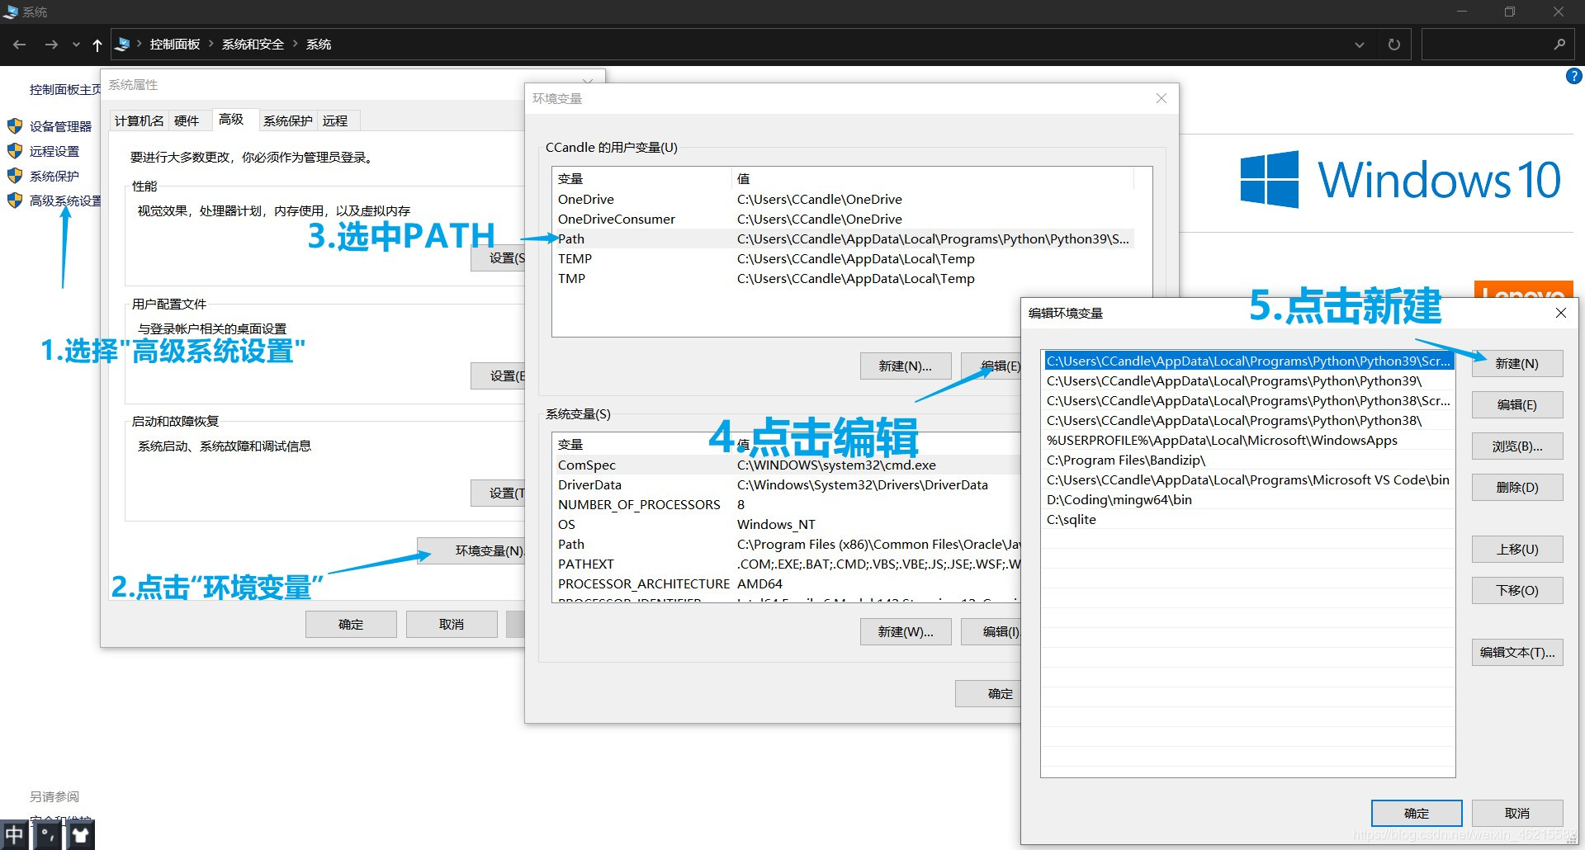The height and width of the screenshot is (850, 1585).
Task: Click 确定 in the 系统属性 dialog
Action: click(351, 624)
